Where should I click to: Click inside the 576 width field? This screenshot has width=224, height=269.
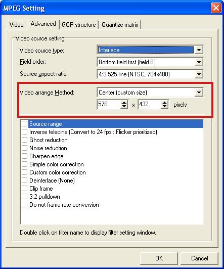(109, 104)
